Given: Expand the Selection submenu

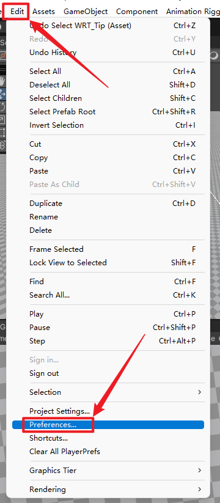Looking at the screenshot, I should [108, 392].
